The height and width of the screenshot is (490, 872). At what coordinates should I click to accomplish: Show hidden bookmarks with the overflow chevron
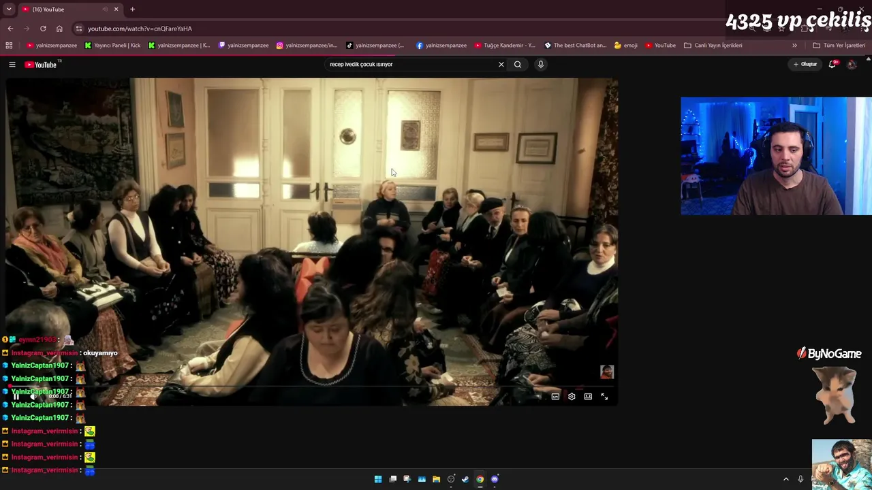pos(794,46)
